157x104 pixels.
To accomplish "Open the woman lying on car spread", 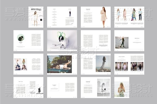I will pos(62,64).
